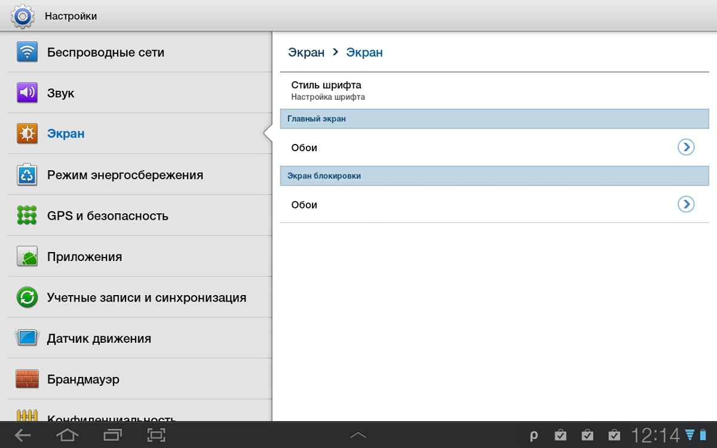Tap the Android icon for Приложения

point(27,257)
